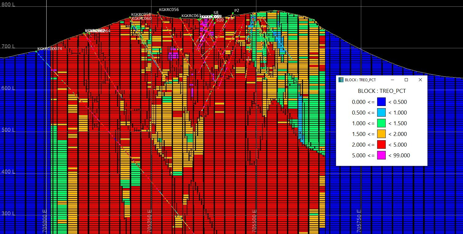Choose the magenta 5.000–99.000 legend swatch
463x234 pixels.
[381, 155]
